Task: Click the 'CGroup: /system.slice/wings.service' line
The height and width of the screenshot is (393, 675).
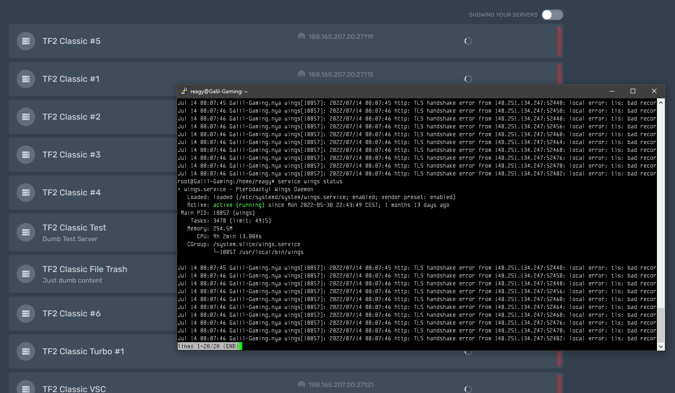Action: click(244, 244)
